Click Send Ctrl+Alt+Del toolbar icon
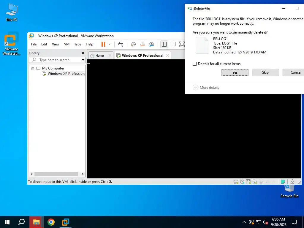The height and width of the screenshot is (228, 304). tap(121, 44)
